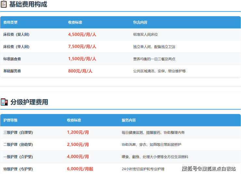Image resolution: width=241 pixels, height=174 pixels.
Task: Click the clipboard icon beside 基础费用构成
Action: [4, 5]
